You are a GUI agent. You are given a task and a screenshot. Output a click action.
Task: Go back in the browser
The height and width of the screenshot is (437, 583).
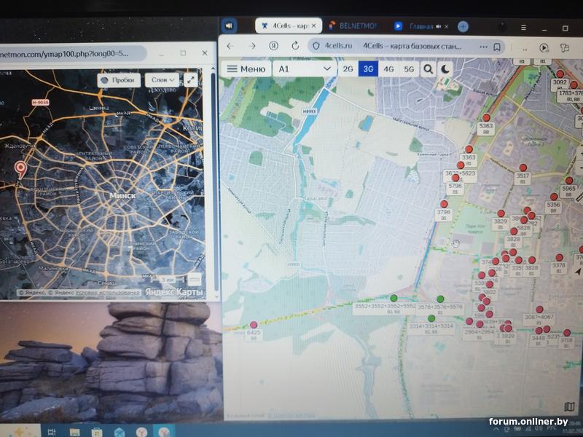click(230, 46)
